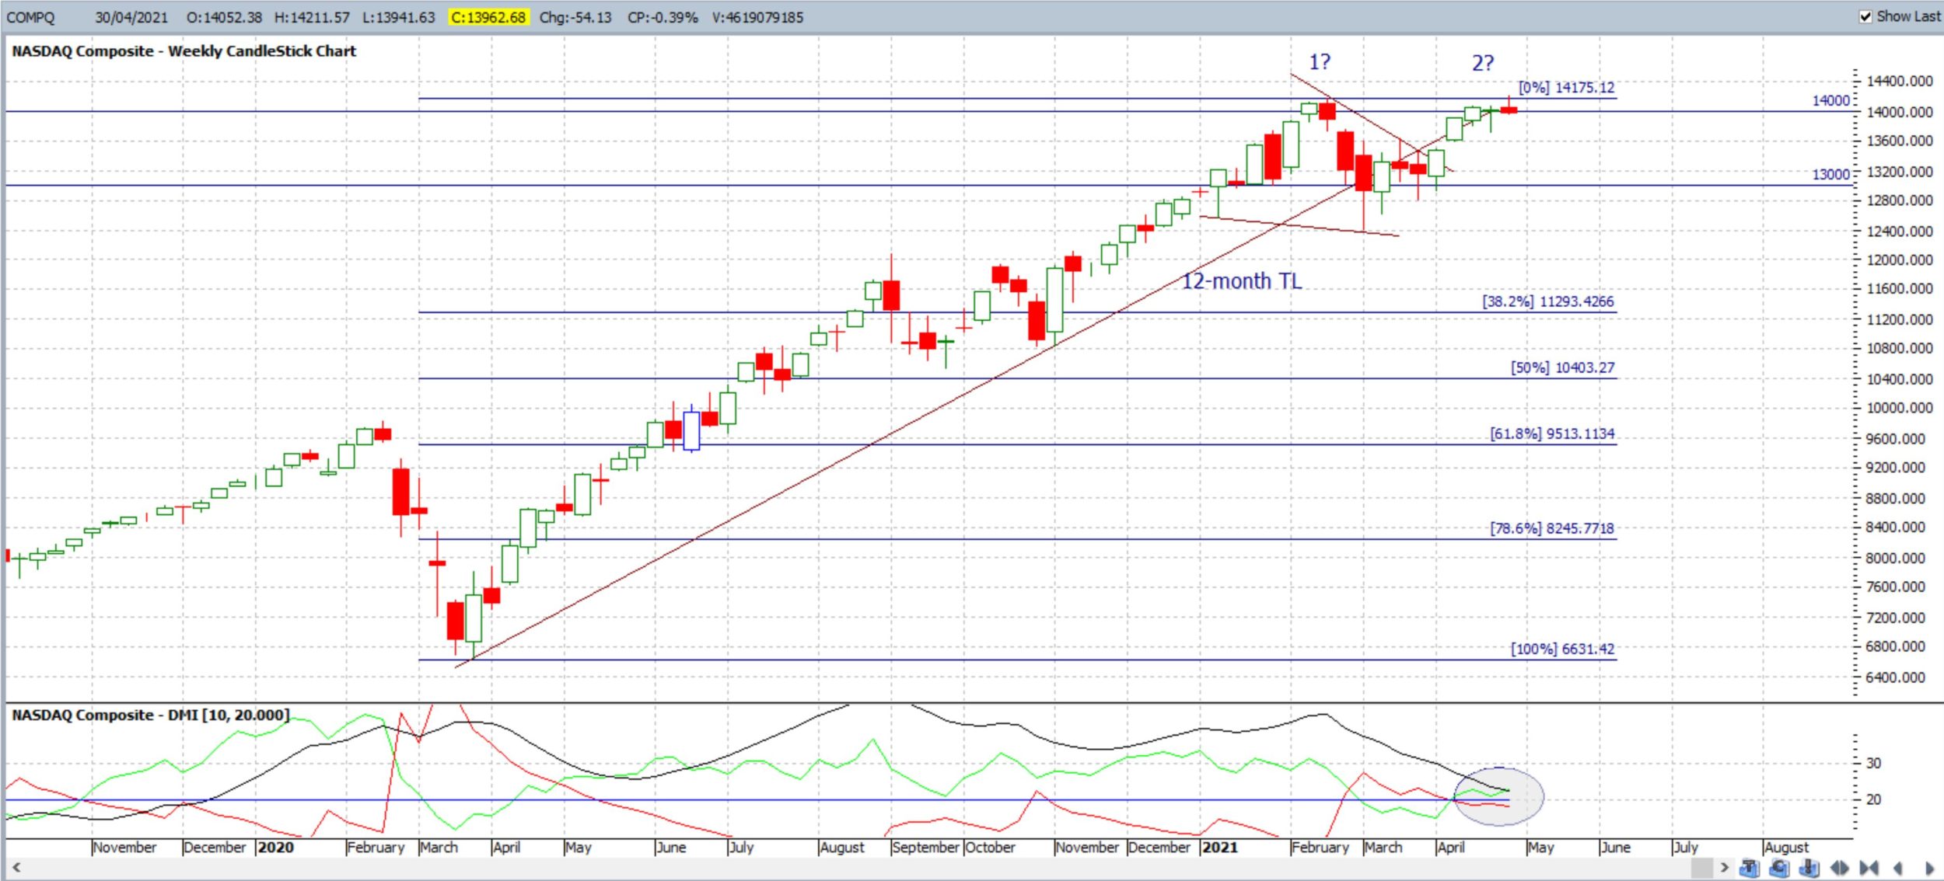This screenshot has width=1944, height=881.
Task: Click the 2021 year label on time axis
Action: (x=1219, y=847)
